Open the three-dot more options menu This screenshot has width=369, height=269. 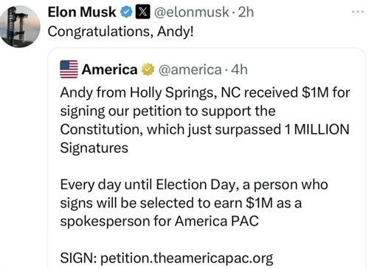click(358, 12)
